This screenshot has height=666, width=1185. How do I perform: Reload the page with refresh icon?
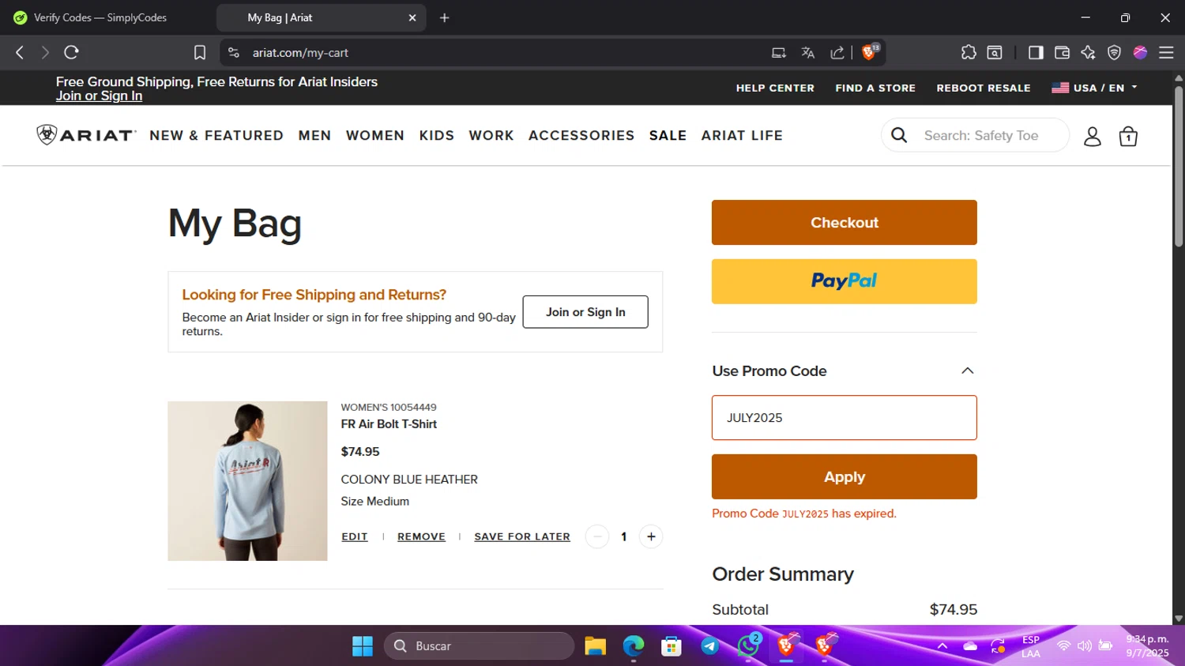[71, 52]
